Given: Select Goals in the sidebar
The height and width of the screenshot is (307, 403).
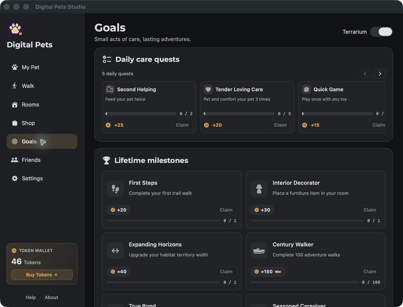Looking at the screenshot, I should pyautogui.click(x=42, y=141).
